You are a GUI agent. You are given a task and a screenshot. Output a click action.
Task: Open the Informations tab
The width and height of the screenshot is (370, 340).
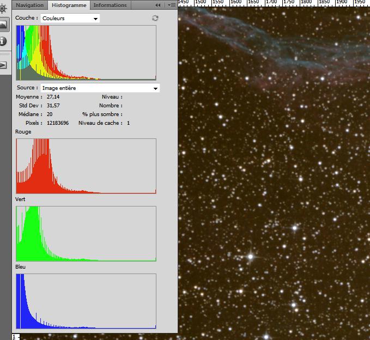pyautogui.click(x=110, y=5)
